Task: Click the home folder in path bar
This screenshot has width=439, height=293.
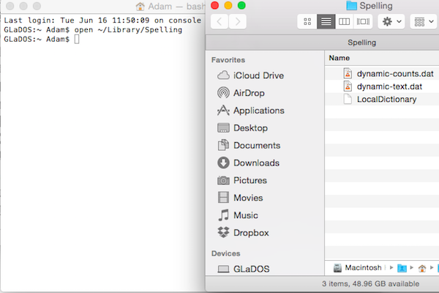Action: (422, 268)
